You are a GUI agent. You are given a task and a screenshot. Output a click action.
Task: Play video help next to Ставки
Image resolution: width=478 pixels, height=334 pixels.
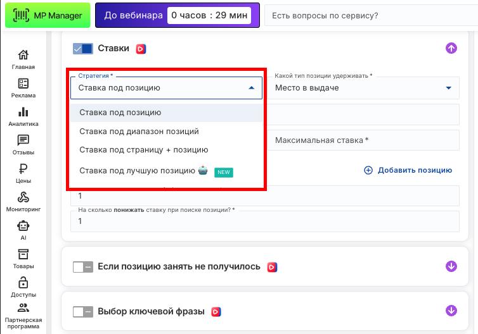[141, 49]
